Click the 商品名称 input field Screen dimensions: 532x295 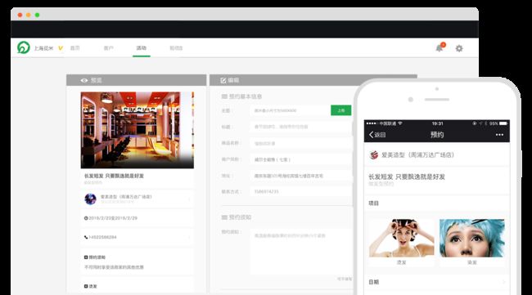301,143
